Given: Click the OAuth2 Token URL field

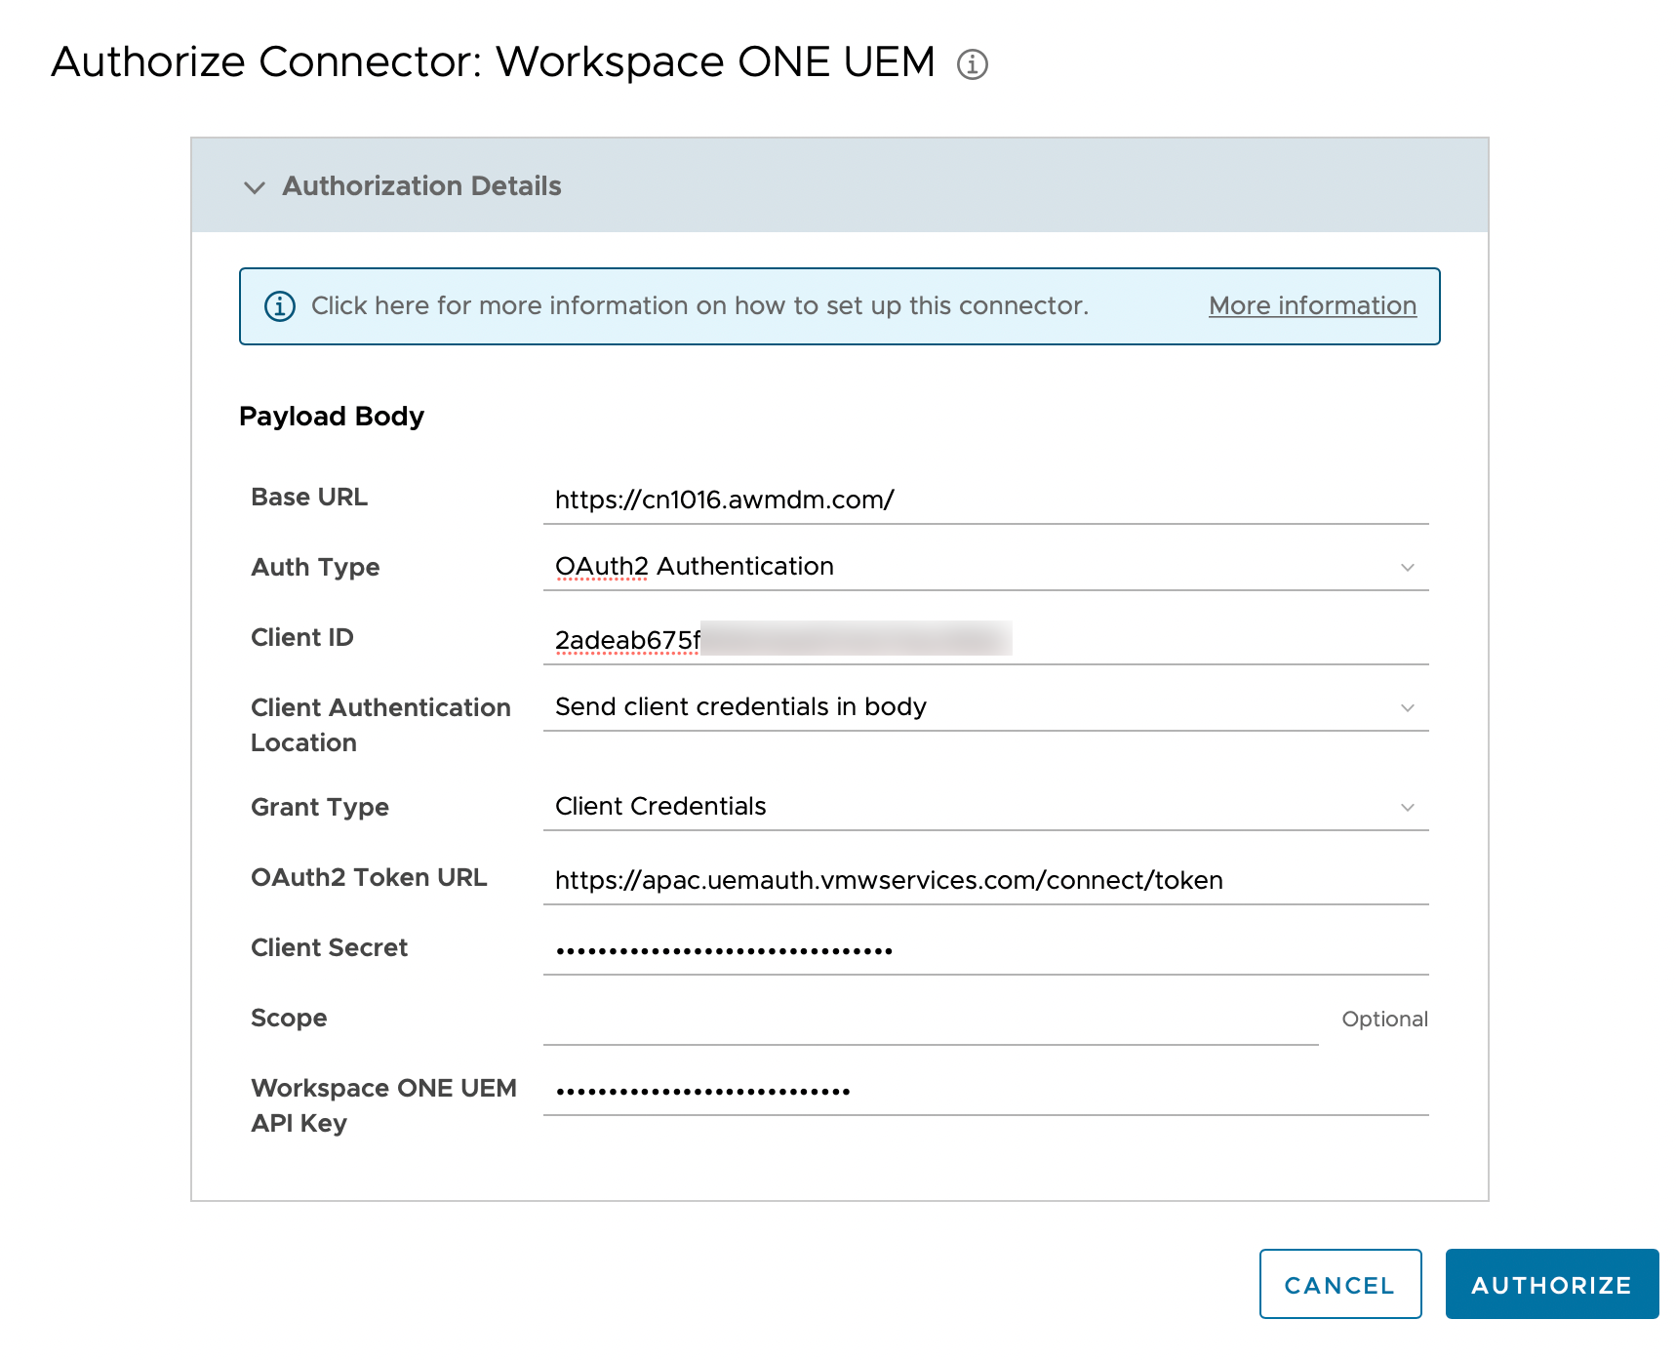Looking at the screenshot, I should 985,880.
